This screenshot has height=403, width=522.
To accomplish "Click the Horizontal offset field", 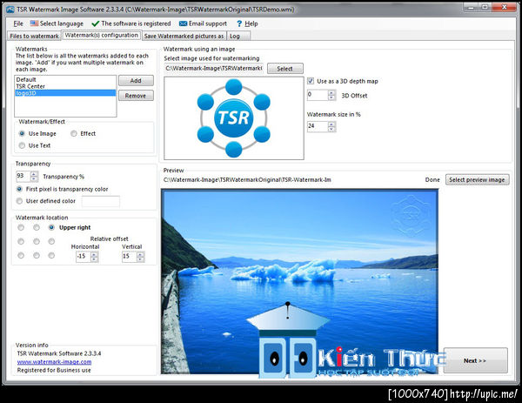I will tap(83, 257).
